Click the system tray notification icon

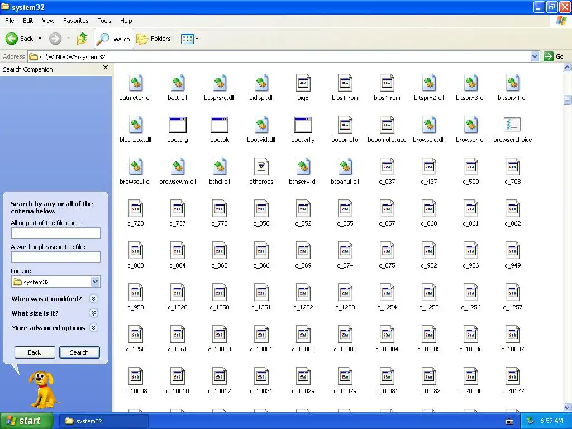click(531, 421)
